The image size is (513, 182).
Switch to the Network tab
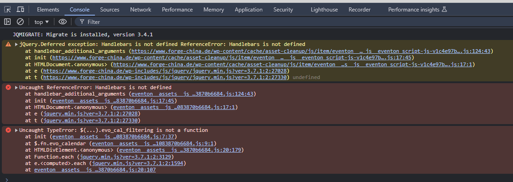coord(141,10)
